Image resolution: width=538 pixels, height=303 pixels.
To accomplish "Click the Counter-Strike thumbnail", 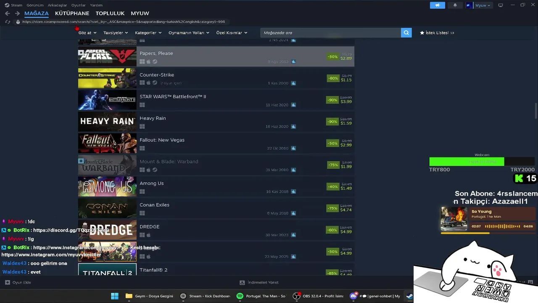I will pos(107,78).
